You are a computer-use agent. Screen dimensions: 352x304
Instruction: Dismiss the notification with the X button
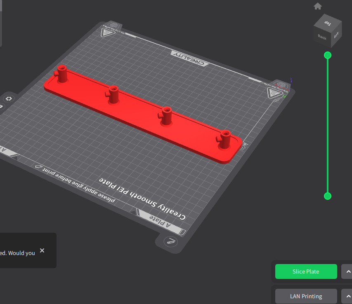42,250
